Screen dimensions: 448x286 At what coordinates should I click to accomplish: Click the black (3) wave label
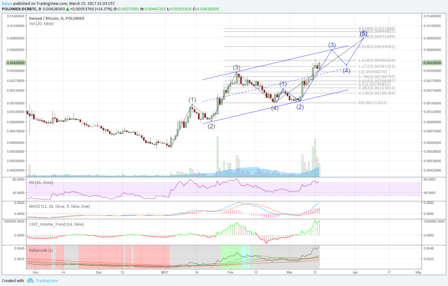point(237,67)
